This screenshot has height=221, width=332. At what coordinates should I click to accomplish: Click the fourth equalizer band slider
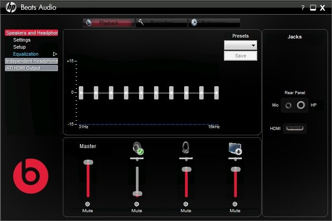click(126, 93)
